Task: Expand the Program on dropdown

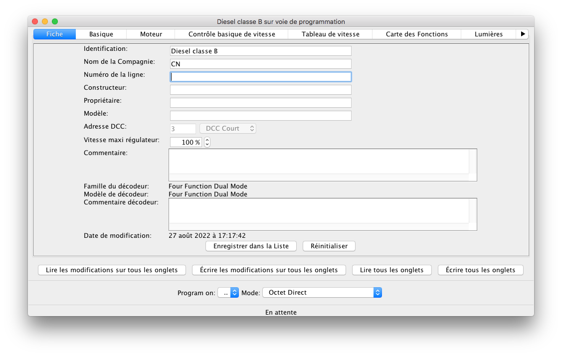Action: 228,293
